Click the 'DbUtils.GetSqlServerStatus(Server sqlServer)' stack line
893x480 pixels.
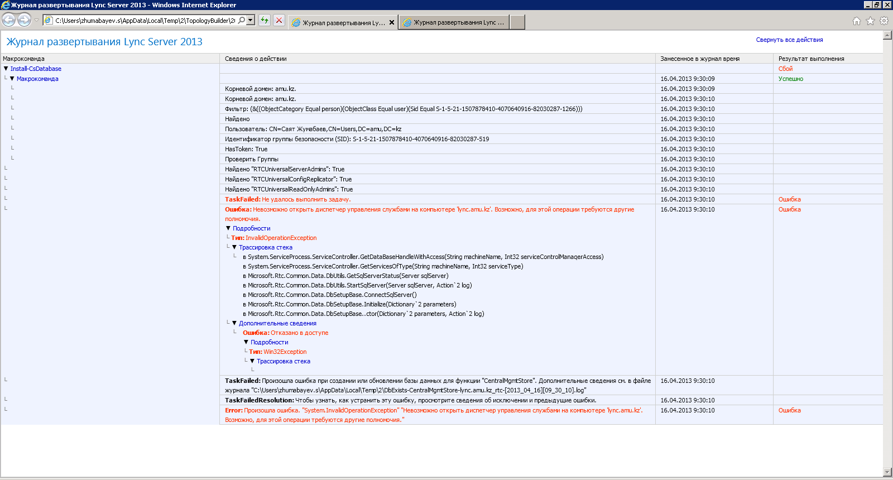(x=345, y=276)
